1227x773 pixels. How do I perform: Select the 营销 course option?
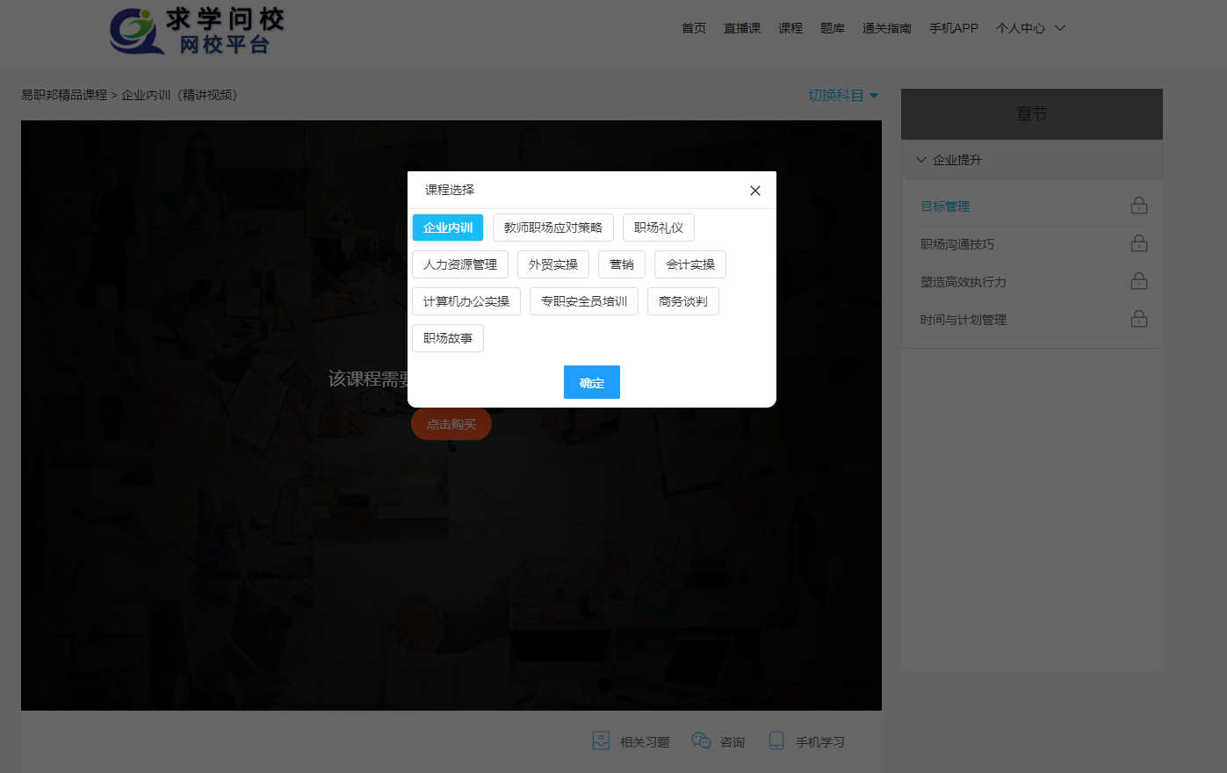click(622, 264)
